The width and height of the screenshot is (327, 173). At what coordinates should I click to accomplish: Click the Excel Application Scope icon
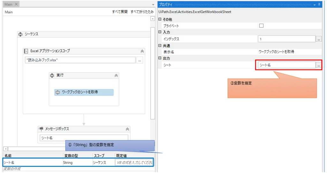coord(26,51)
